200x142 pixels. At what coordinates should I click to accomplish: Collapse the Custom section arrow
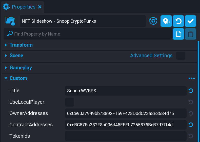pos(6,78)
